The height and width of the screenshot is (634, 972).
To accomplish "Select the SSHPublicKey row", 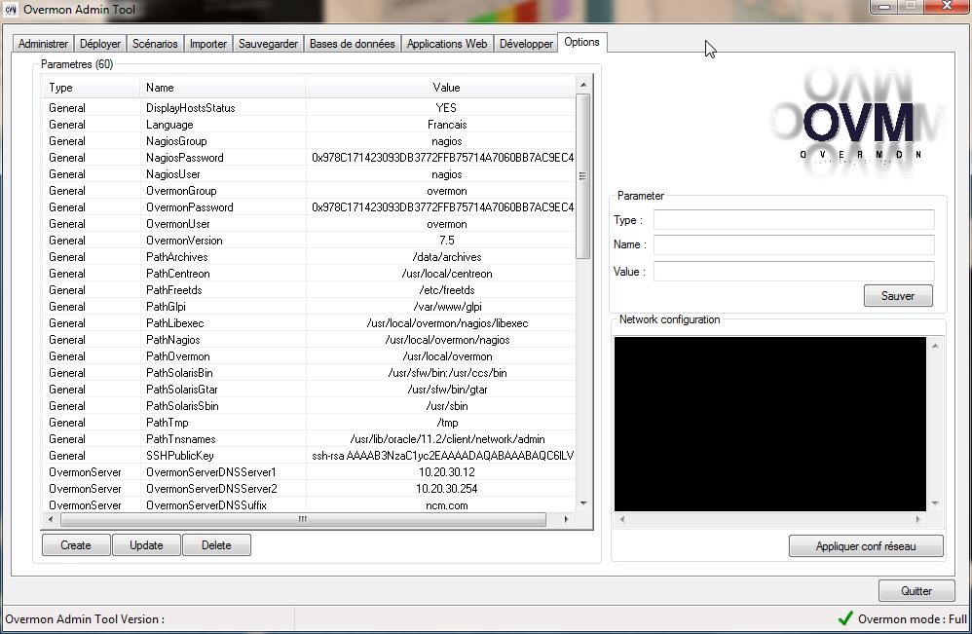I will click(309, 456).
